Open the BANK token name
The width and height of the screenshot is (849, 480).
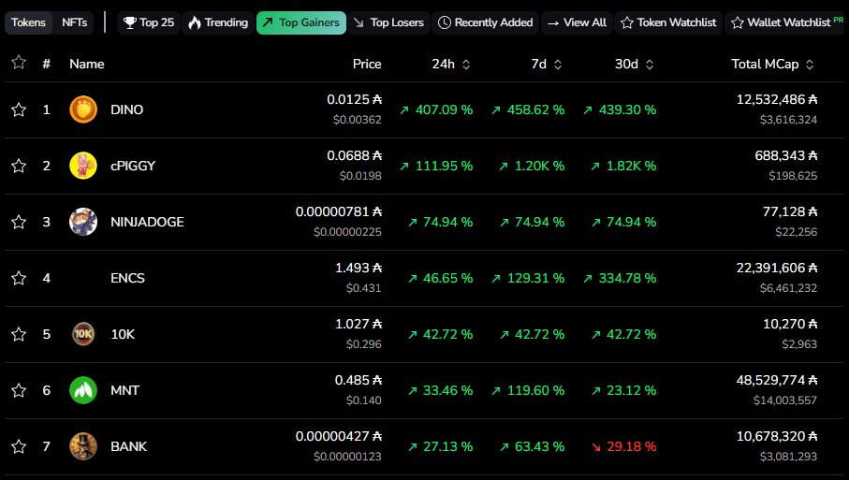coord(129,446)
